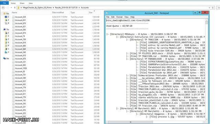Click the Notepad vertical scrollbar down arrow
Viewport: 220px width, 124px height.
(x=207, y=120)
